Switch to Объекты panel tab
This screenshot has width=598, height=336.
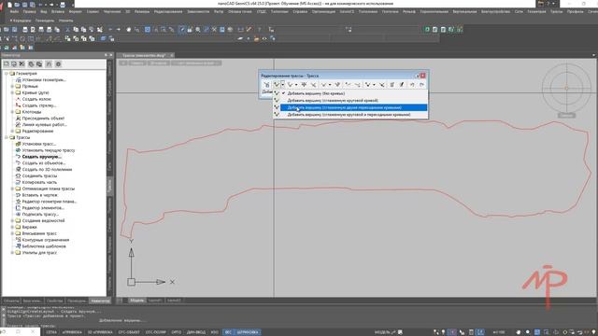11,301
